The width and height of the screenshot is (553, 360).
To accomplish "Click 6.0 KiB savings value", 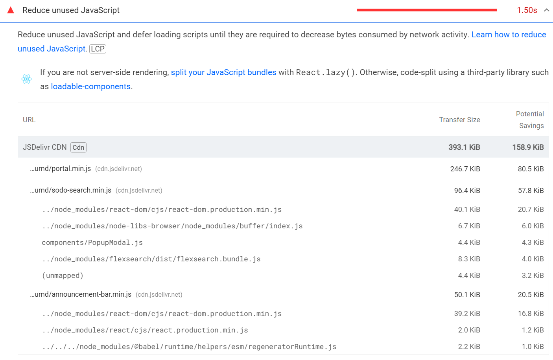I will (x=533, y=226).
